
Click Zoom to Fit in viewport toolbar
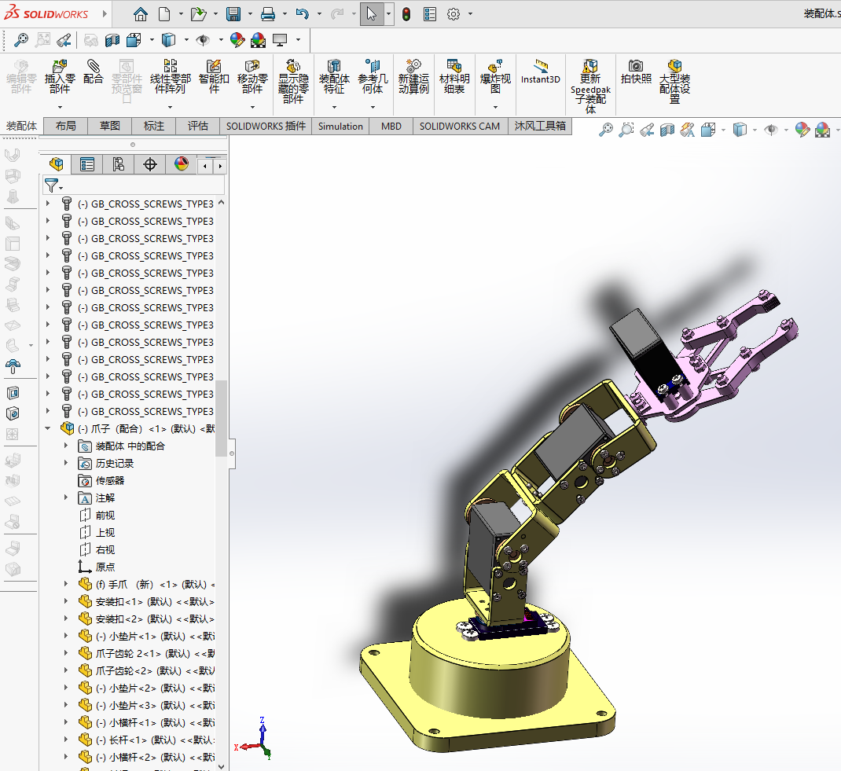(x=605, y=130)
